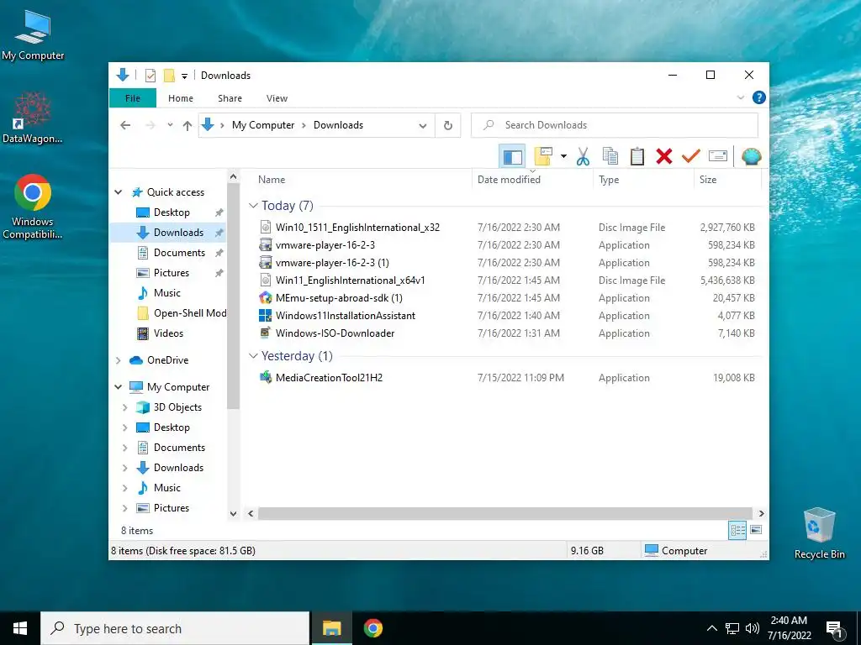Image resolution: width=861 pixels, height=645 pixels.
Task: Open Documents under Quick access
Action: [x=179, y=252]
